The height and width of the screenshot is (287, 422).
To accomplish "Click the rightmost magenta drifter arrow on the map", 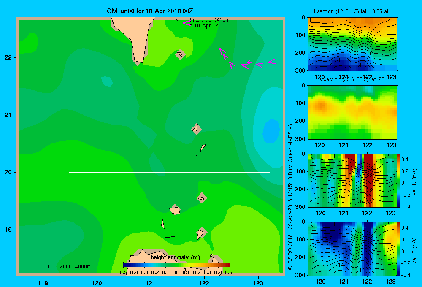I will [x=271, y=61].
